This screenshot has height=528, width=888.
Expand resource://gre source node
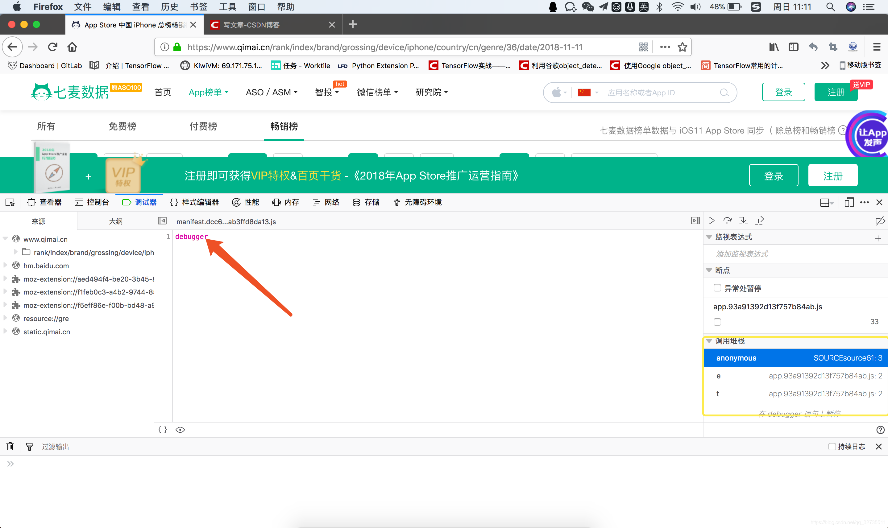click(5, 318)
